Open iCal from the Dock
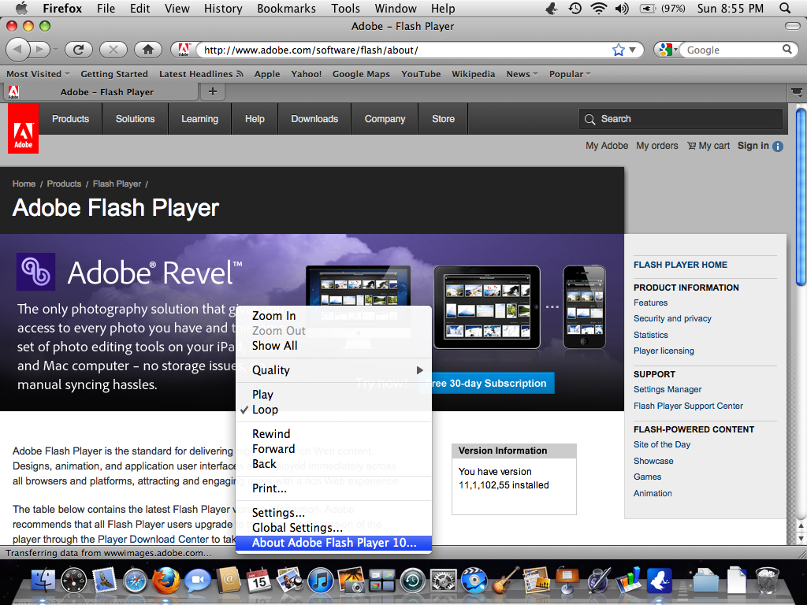 tap(258, 581)
